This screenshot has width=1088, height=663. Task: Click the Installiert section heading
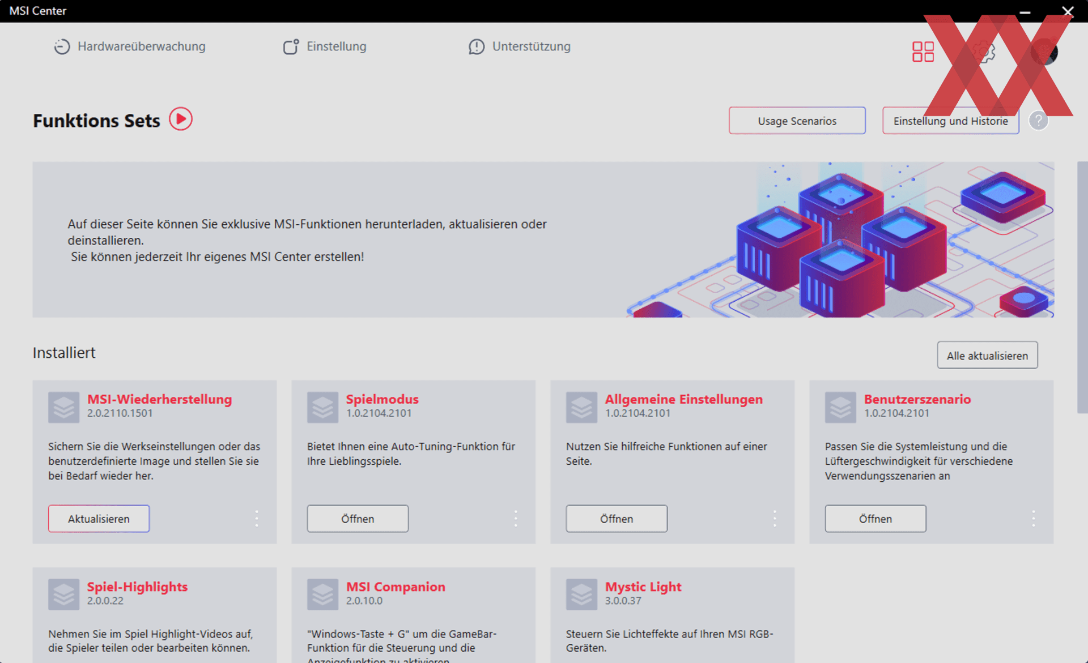64,353
